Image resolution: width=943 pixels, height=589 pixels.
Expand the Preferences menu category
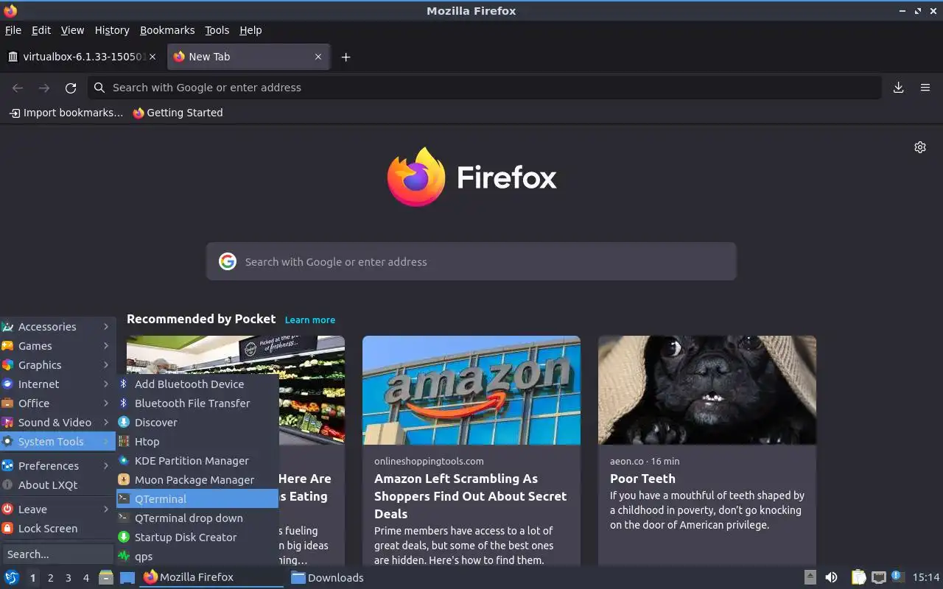57,465
